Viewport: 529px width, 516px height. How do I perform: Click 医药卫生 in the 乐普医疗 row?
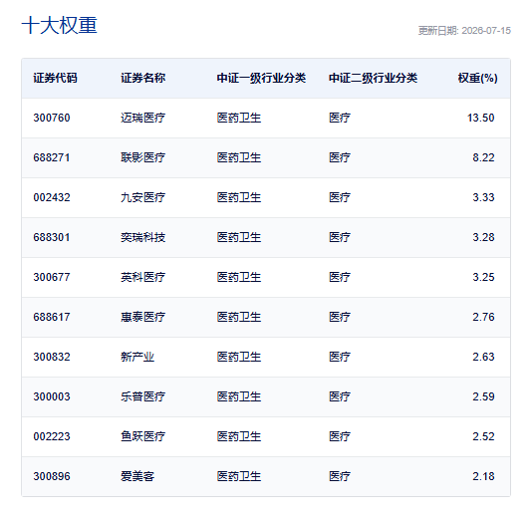tap(239, 396)
